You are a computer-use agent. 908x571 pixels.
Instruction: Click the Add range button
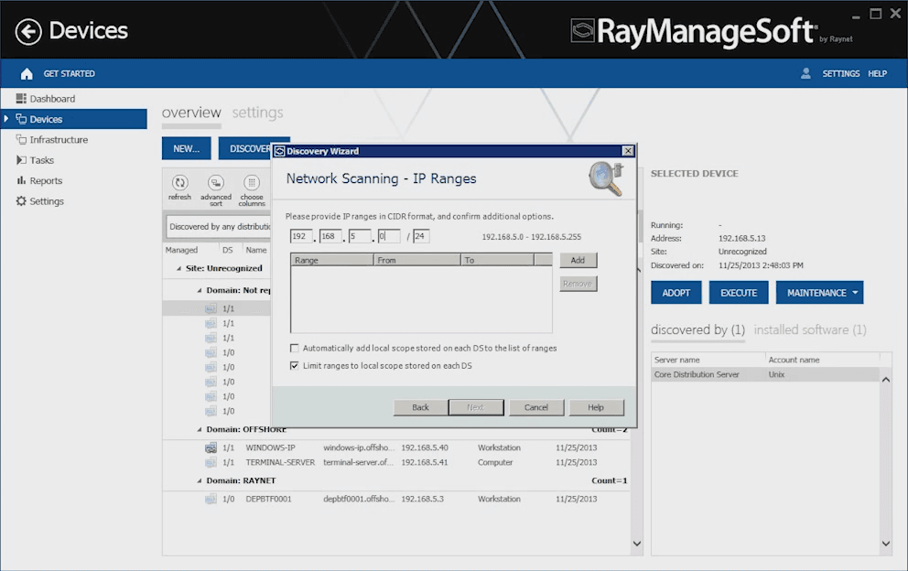tap(578, 260)
